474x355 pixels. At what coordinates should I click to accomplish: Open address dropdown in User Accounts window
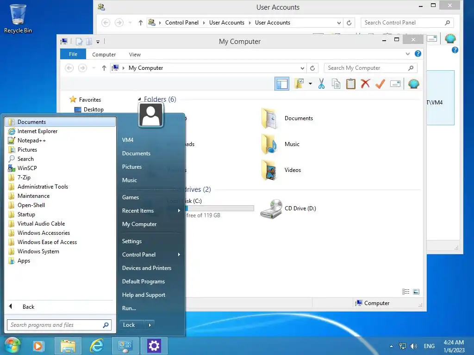[339, 23]
